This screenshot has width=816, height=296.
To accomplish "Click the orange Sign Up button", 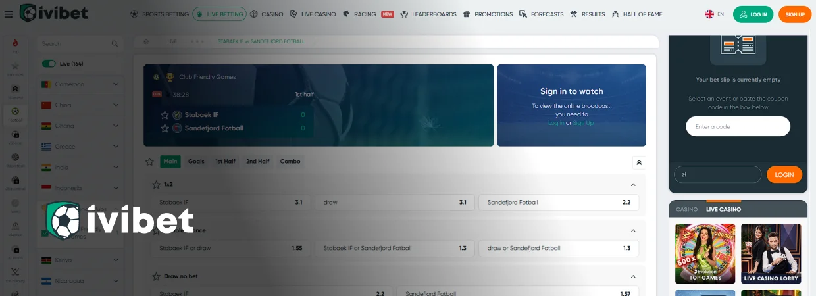I will click(x=795, y=14).
